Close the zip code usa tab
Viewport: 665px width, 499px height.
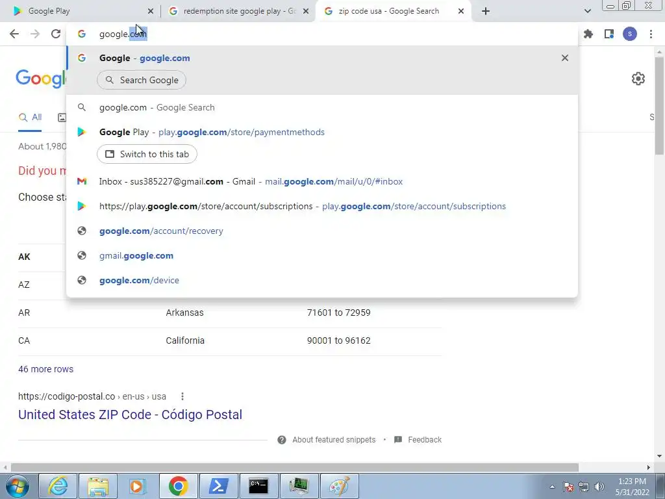[x=461, y=12]
